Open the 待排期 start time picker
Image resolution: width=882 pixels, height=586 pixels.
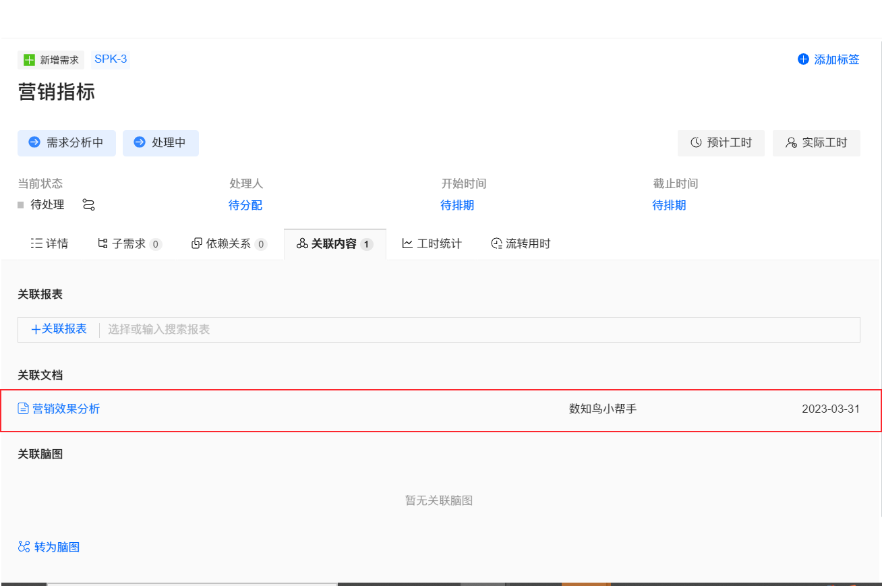pyautogui.click(x=457, y=205)
